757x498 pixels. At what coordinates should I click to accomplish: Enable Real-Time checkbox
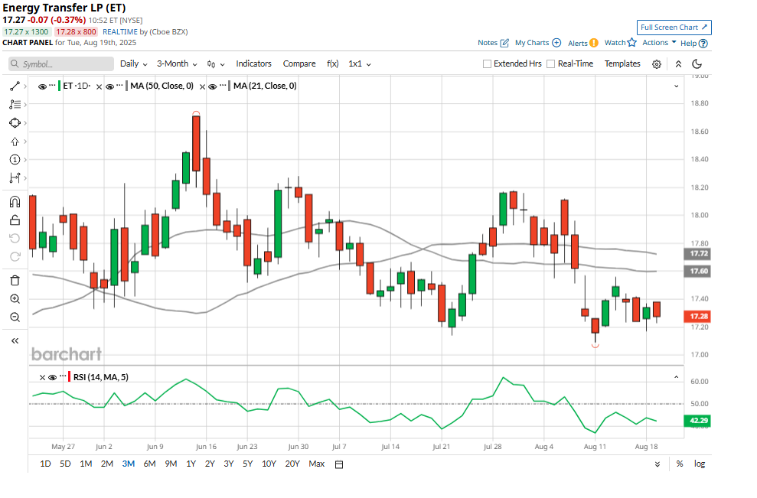click(x=551, y=63)
